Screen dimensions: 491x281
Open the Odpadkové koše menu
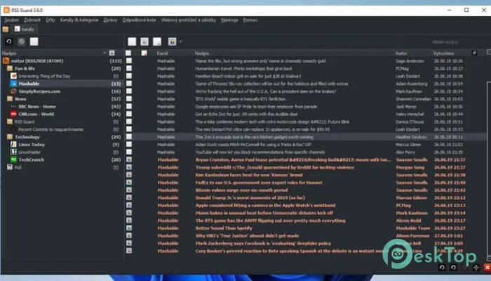pos(139,20)
